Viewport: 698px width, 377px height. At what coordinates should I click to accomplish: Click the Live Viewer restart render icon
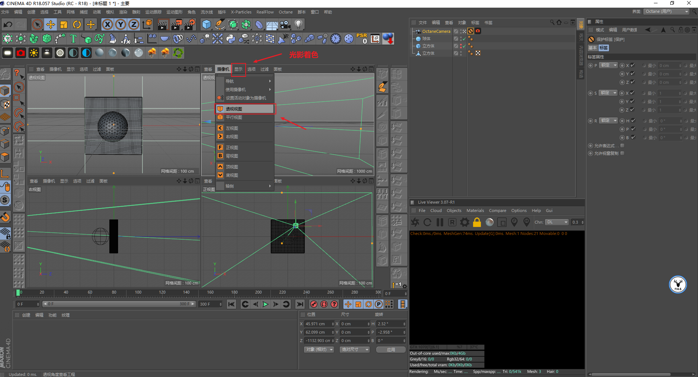click(428, 222)
